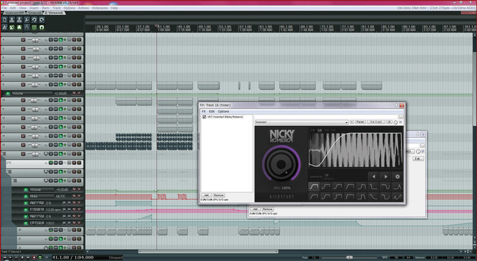Collapse the track 16 folder icon
Screen dimensions: 477x261
tap(4, 154)
